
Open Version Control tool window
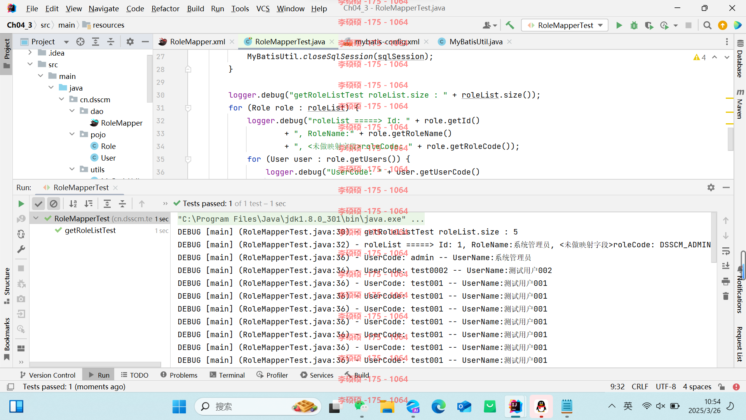click(47, 375)
